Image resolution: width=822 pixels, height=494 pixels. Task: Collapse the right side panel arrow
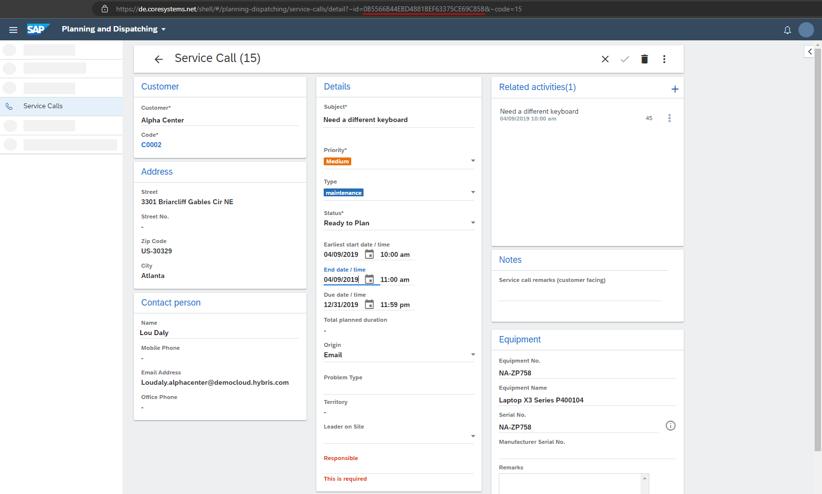810,51
